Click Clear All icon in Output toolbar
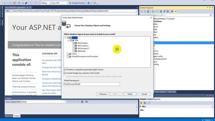The height and width of the screenshot is (121, 215). tap(82, 102)
